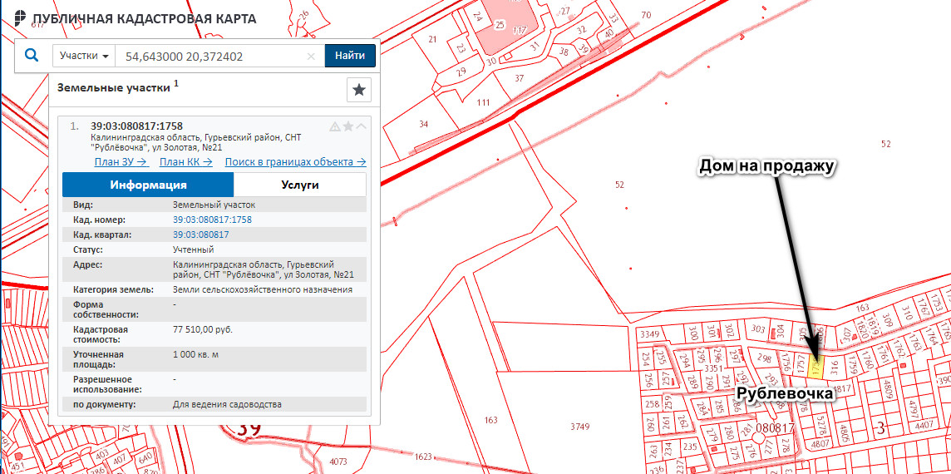Clear the search field with X
The image size is (951, 474).
tap(311, 57)
